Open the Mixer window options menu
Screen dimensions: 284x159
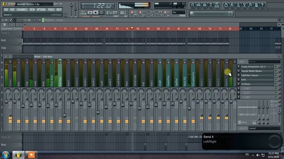point(6,57)
